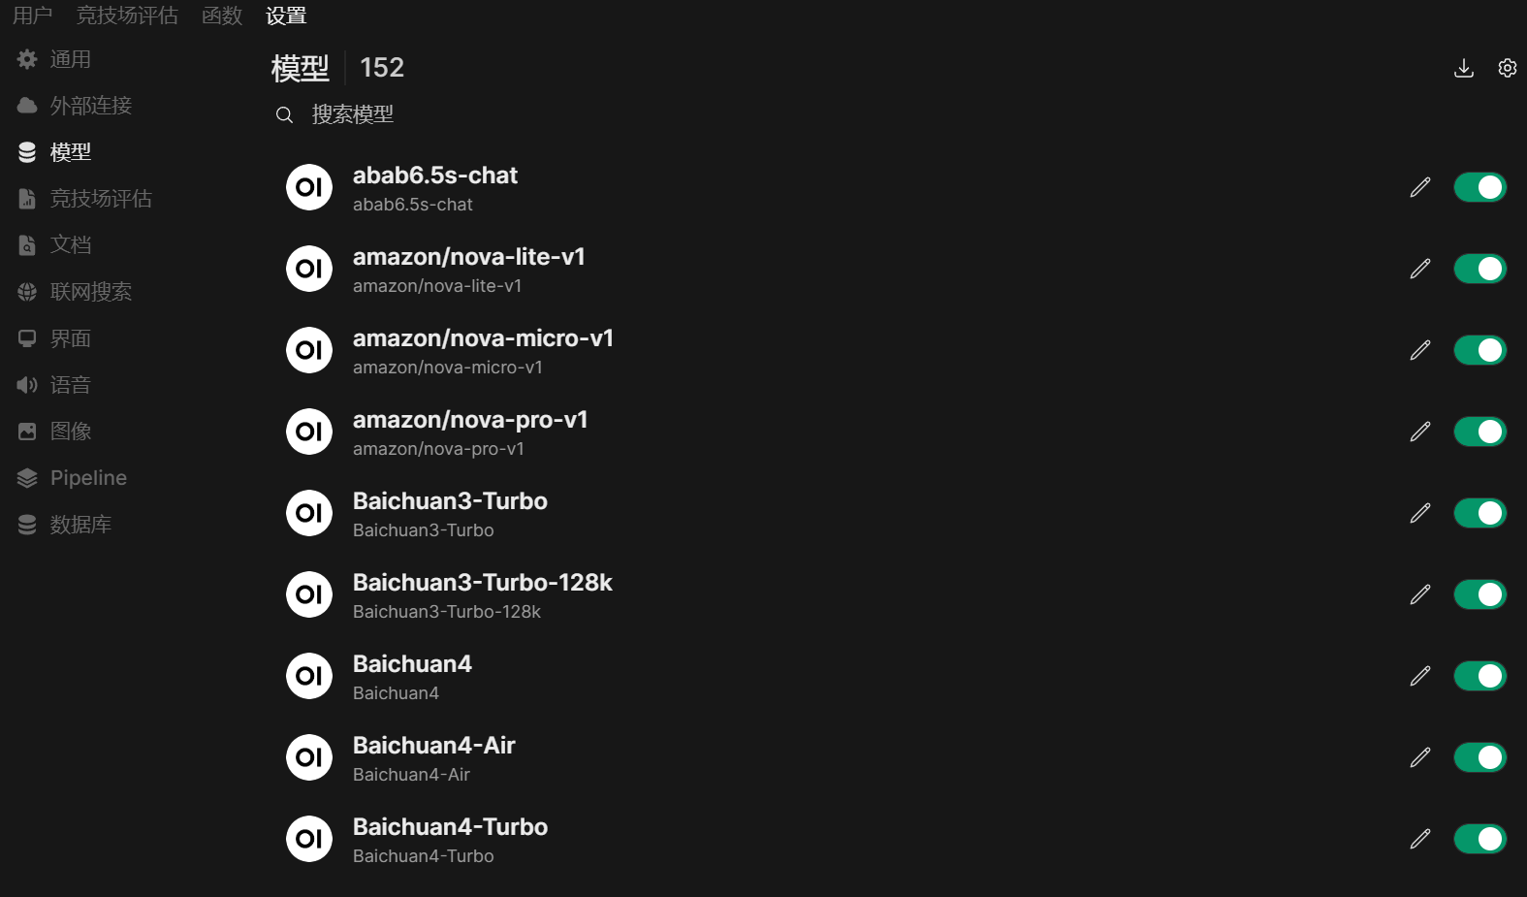
Task: Disable the amazon/nova-pro-v1 switch
Action: point(1479,432)
